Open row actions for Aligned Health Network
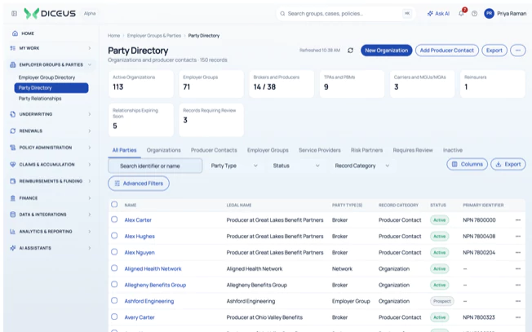The width and height of the screenshot is (532, 332). 518,268
